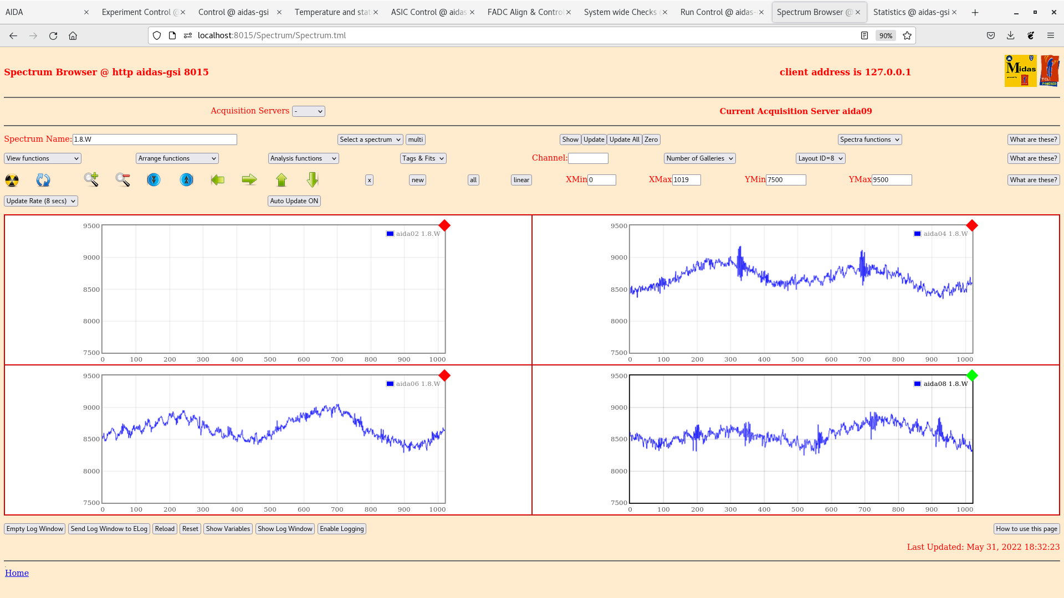Click the zoom out magnifier icon
The height and width of the screenshot is (598, 1064).
pyautogui.click(x=122, y=179)
